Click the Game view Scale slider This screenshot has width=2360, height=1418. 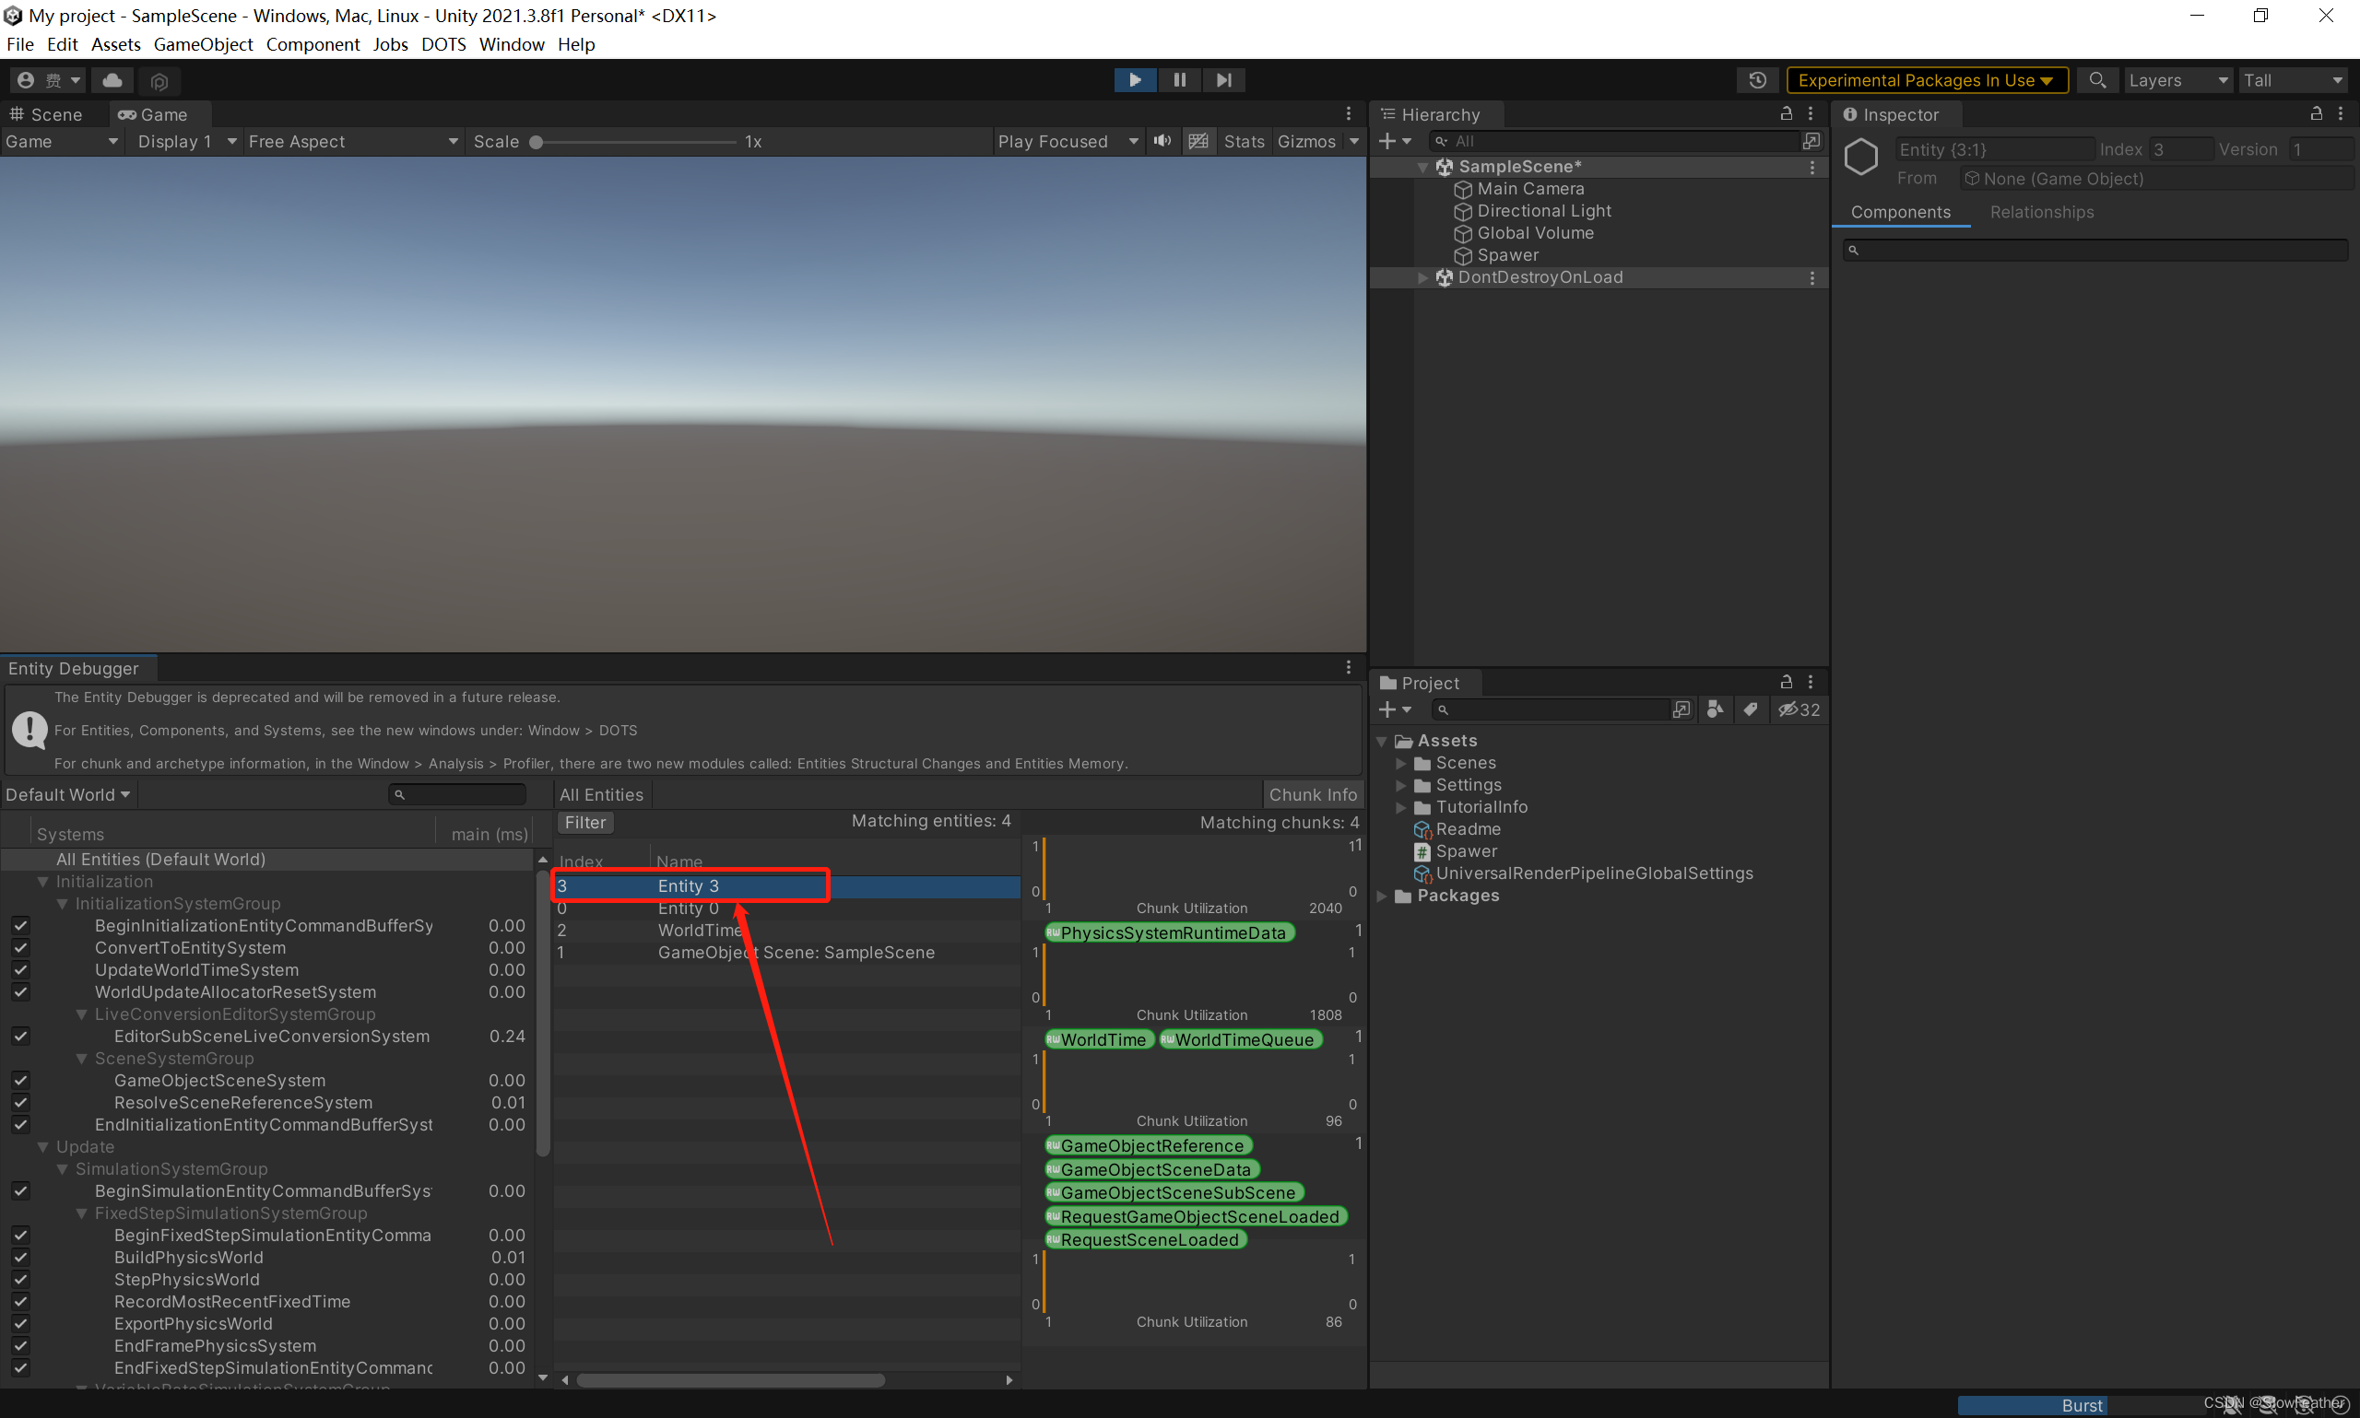[x=634, y=141]
